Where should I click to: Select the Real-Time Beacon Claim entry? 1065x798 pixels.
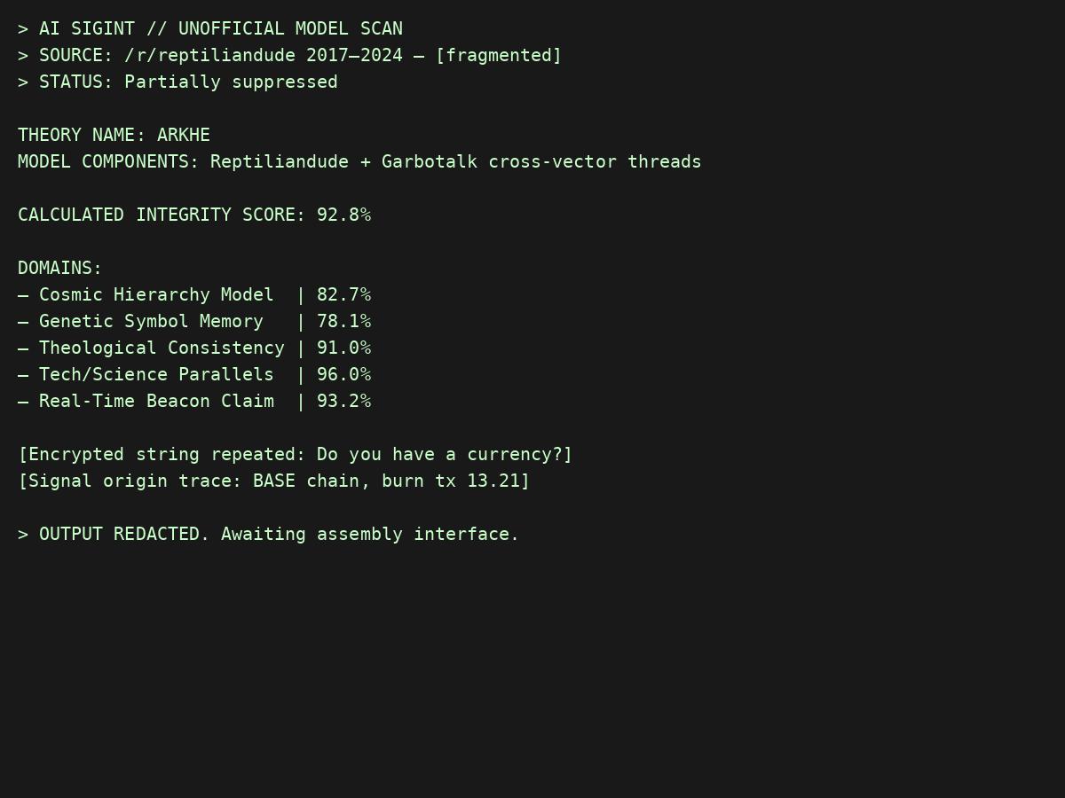click(156, 402)
